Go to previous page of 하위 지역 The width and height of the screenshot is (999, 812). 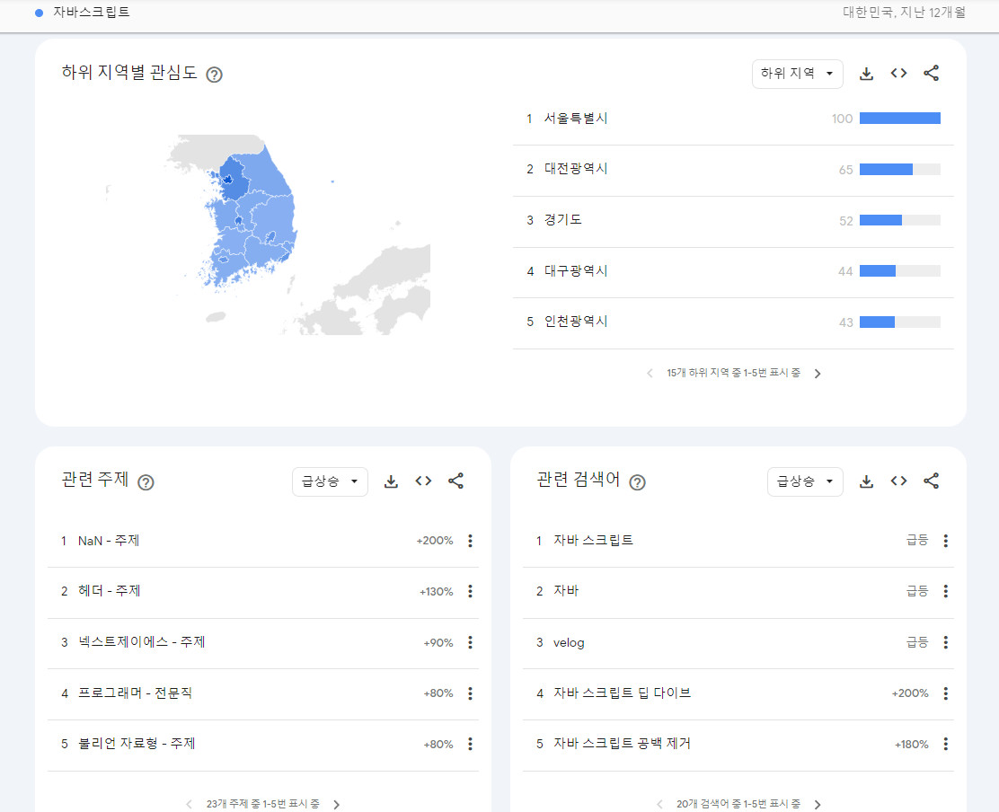(650, 373)
